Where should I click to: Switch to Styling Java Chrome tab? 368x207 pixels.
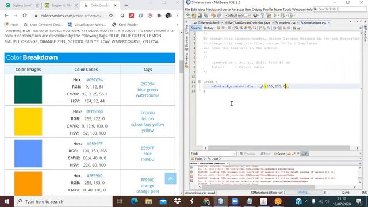[22, 5]
